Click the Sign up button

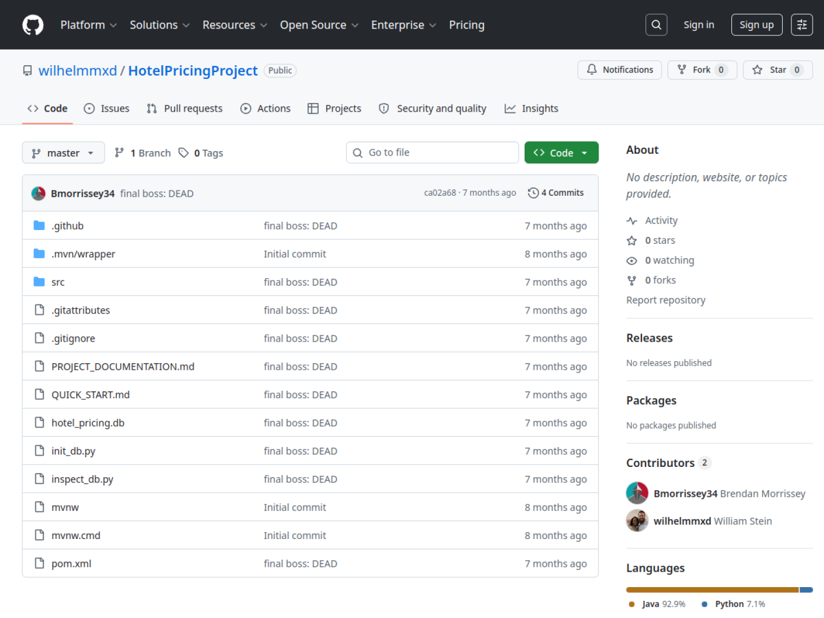[x=756, y=25]
